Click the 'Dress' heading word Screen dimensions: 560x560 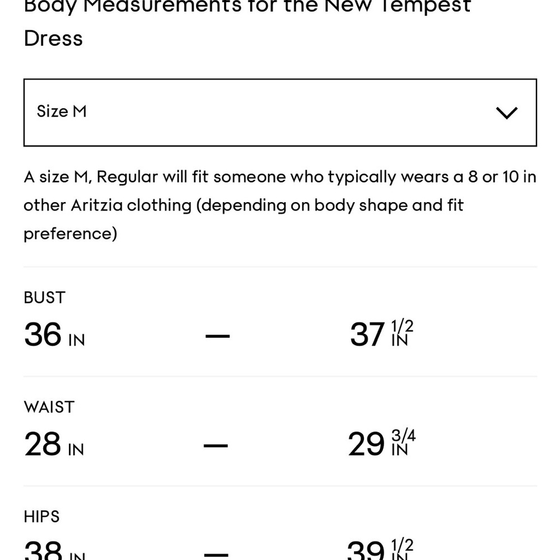tap(53, 39)
